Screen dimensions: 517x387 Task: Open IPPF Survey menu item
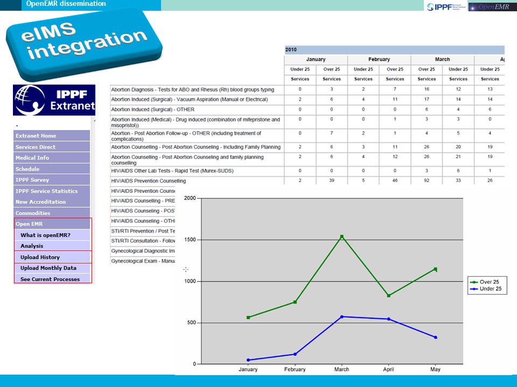click(52, 180)
